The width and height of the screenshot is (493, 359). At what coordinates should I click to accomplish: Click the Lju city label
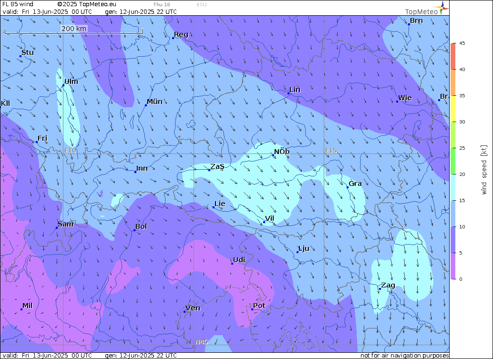(304, 249)
